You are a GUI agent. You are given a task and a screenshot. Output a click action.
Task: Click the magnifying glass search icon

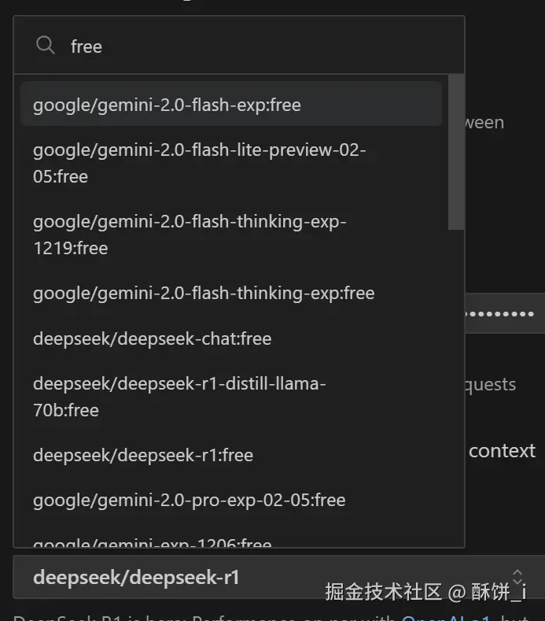(46, 46)
